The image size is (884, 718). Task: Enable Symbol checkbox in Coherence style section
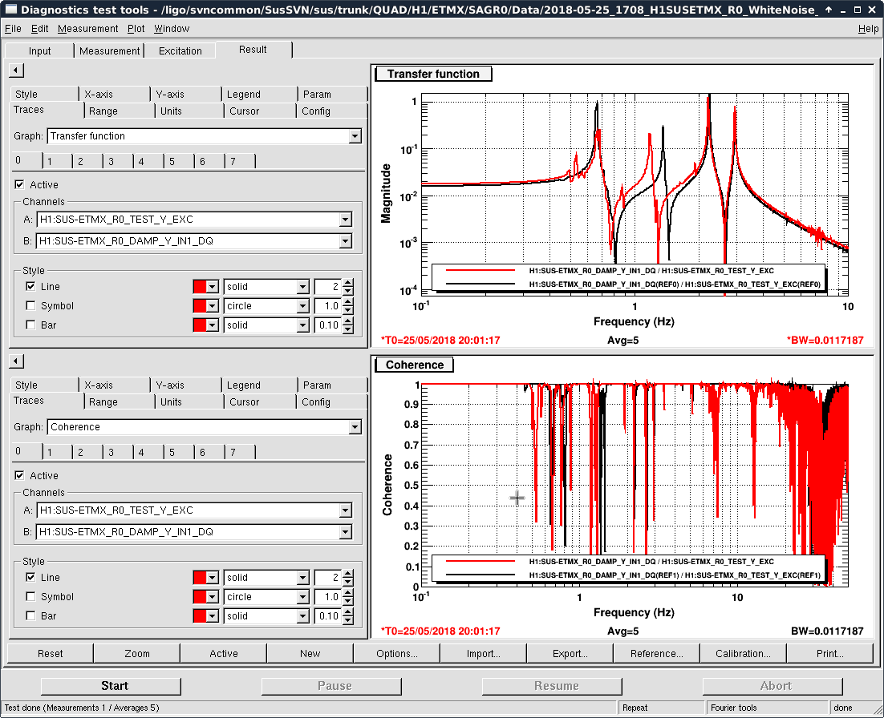tap(30, 597)
